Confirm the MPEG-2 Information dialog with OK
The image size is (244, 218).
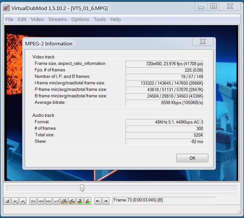coord(192,158)
